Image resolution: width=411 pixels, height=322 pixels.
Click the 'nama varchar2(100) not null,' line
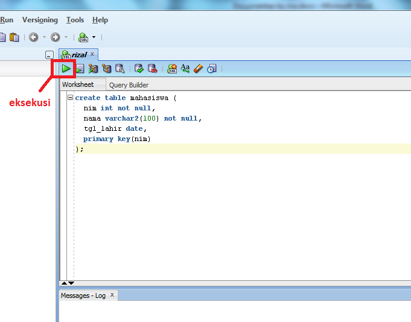click(142, 118)
